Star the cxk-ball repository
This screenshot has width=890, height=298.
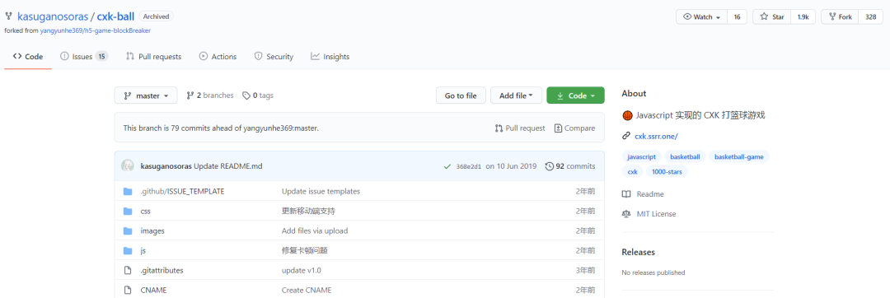pos(772,17)
